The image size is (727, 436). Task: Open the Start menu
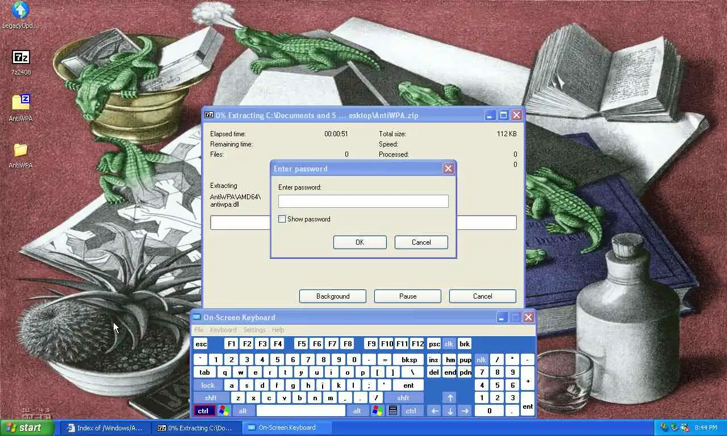click(x=27, y=427)
